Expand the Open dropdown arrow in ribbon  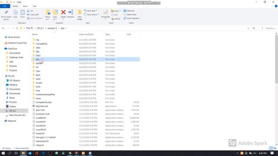point(120,11)
